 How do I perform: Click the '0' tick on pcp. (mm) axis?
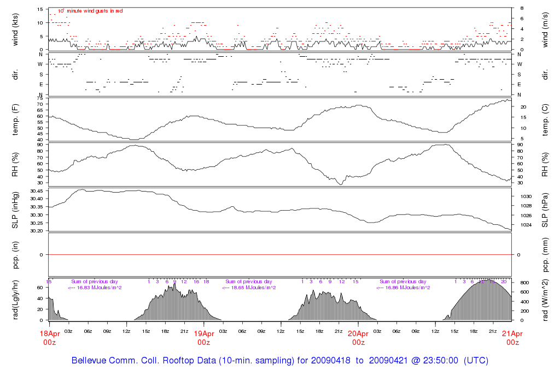coord(519,255)
